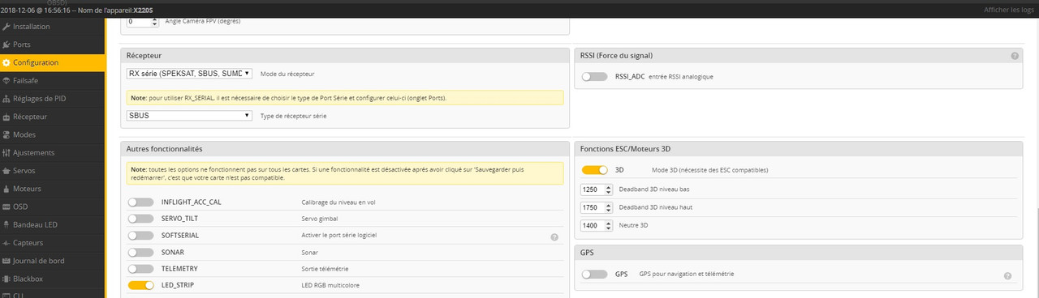
Task: Click the Modes sidebar icon
Action: [6, 134]
